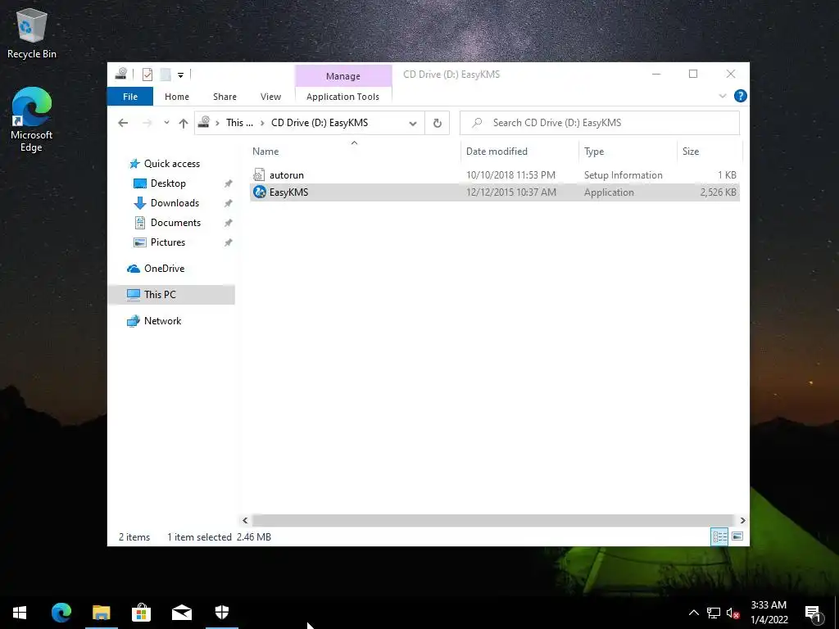Click the pin icon next to Desktop

coord(228,183)
